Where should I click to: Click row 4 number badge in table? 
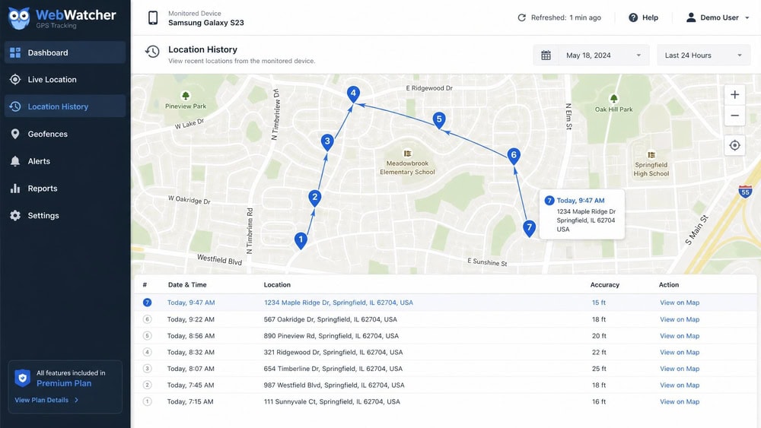[x=147, y=353]
